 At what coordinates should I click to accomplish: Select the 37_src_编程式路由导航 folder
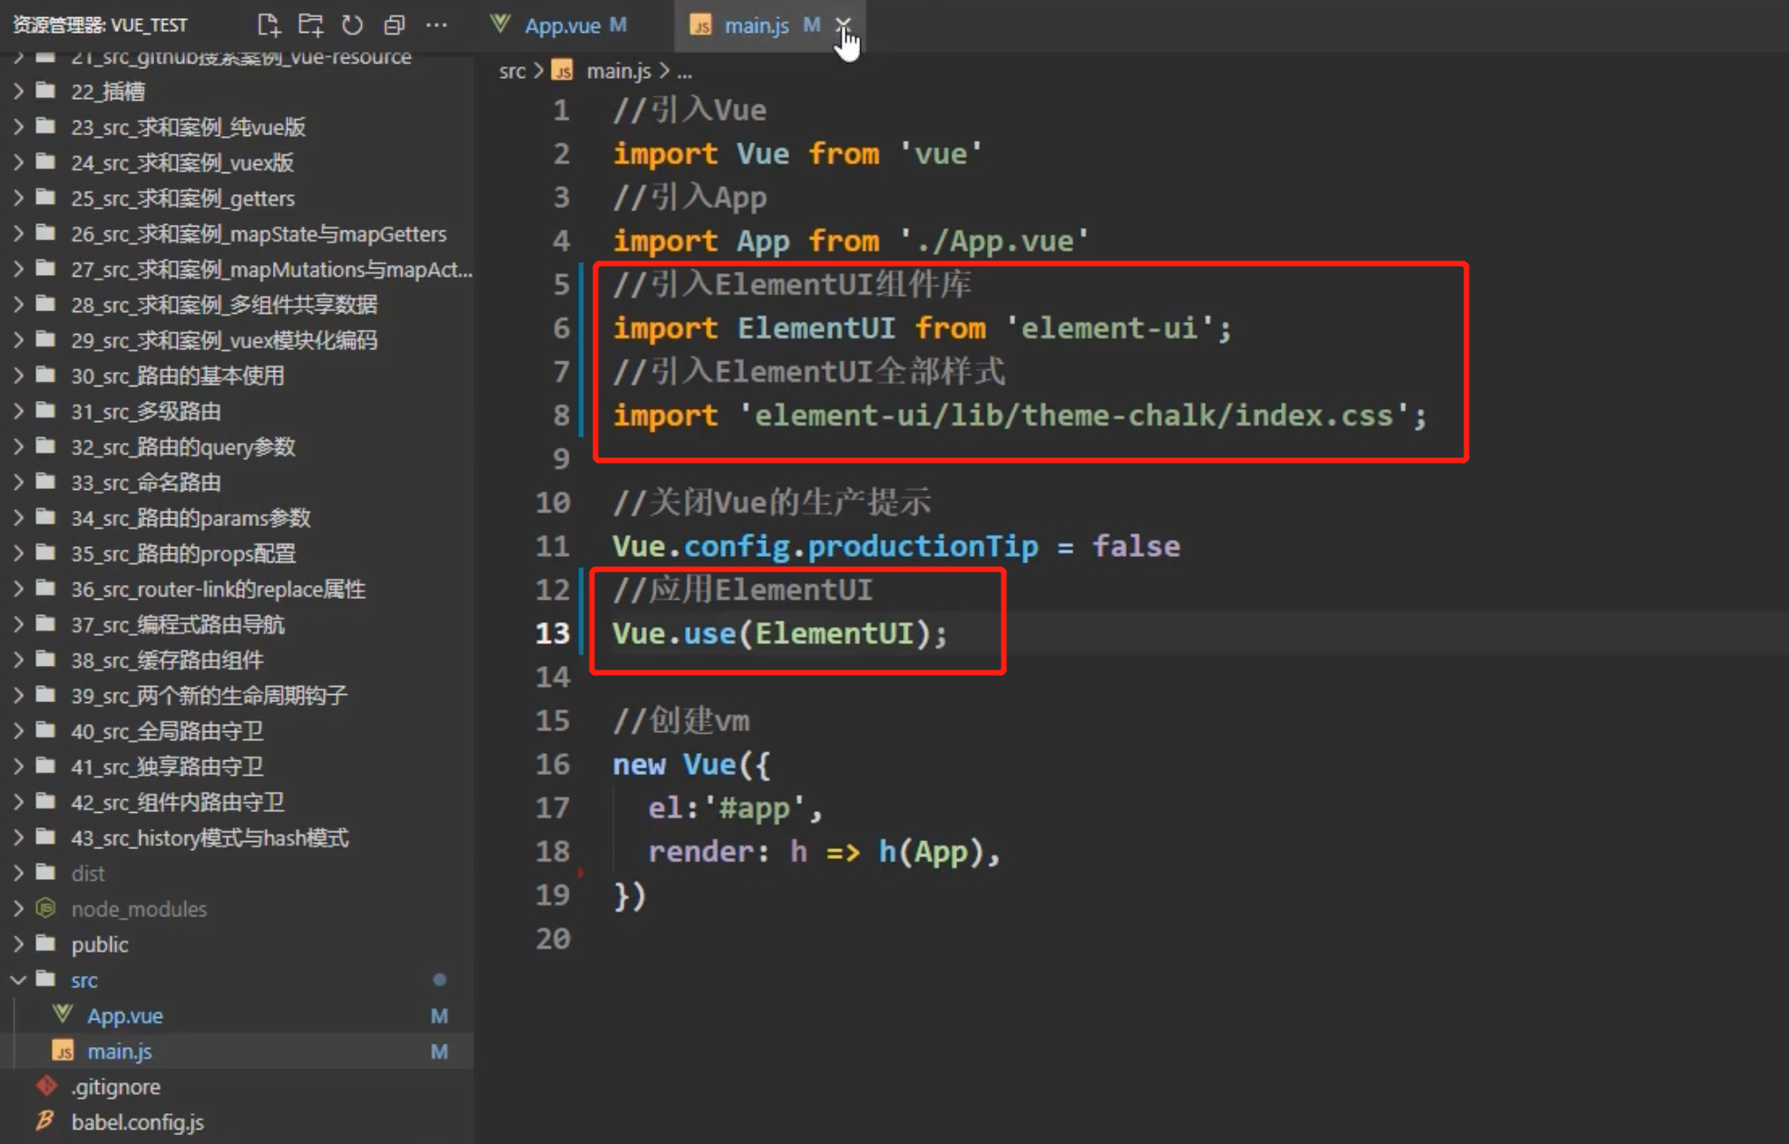point(237,624)
